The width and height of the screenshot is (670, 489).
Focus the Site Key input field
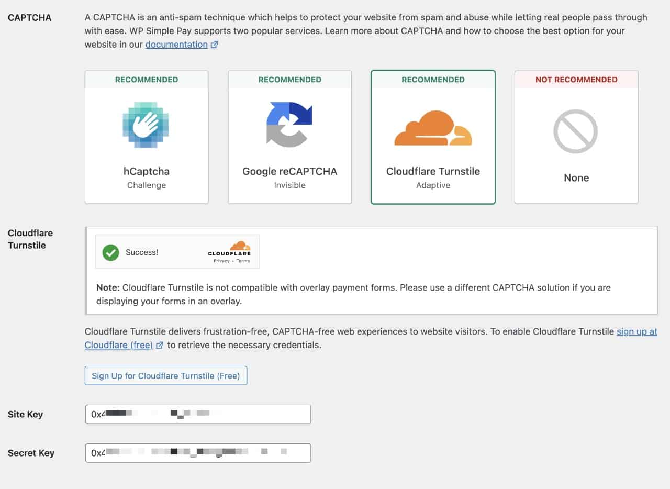(x=198, y=414)
